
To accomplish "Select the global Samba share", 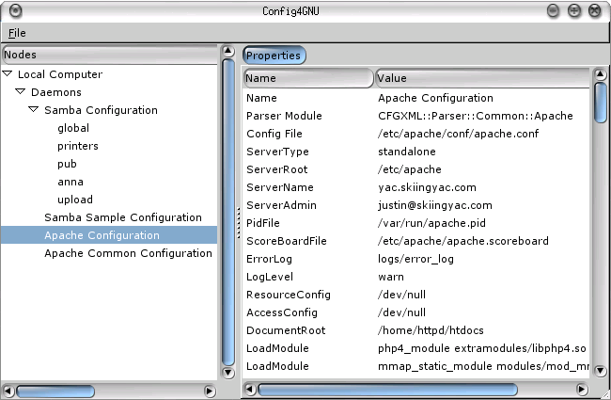I will [73, 128].
